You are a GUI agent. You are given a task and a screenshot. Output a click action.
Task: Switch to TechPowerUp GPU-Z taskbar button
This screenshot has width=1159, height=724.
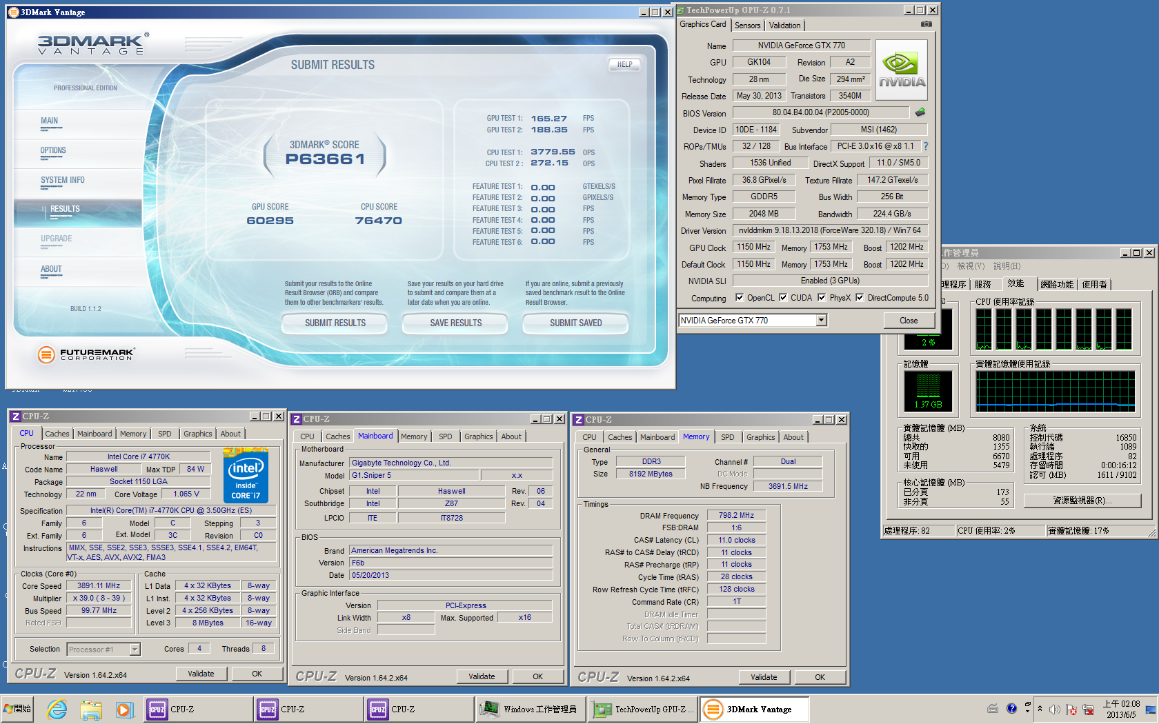click(x=642, y=709)
